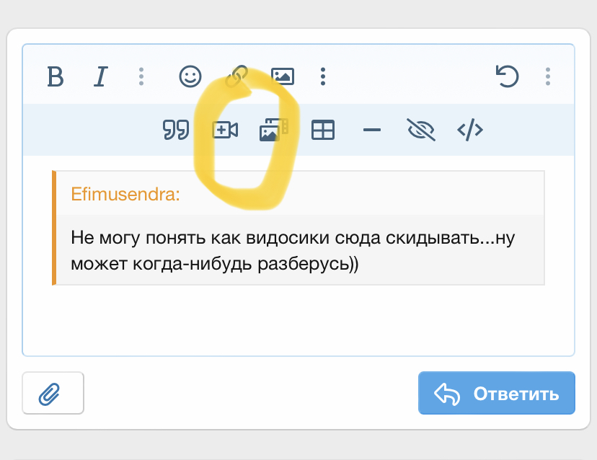Insert a code block
597x460 pixels.
point(470,130)
